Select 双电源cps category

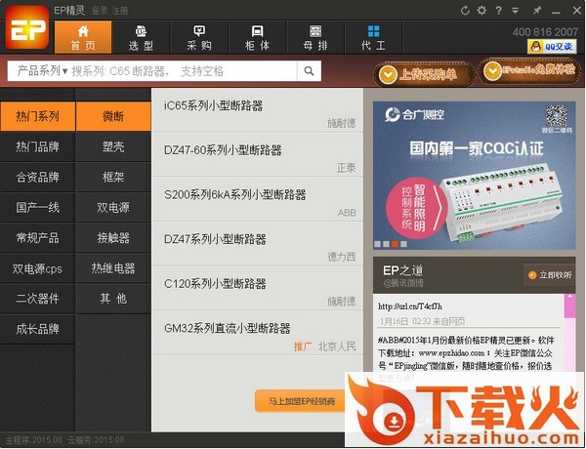[37, 268]
